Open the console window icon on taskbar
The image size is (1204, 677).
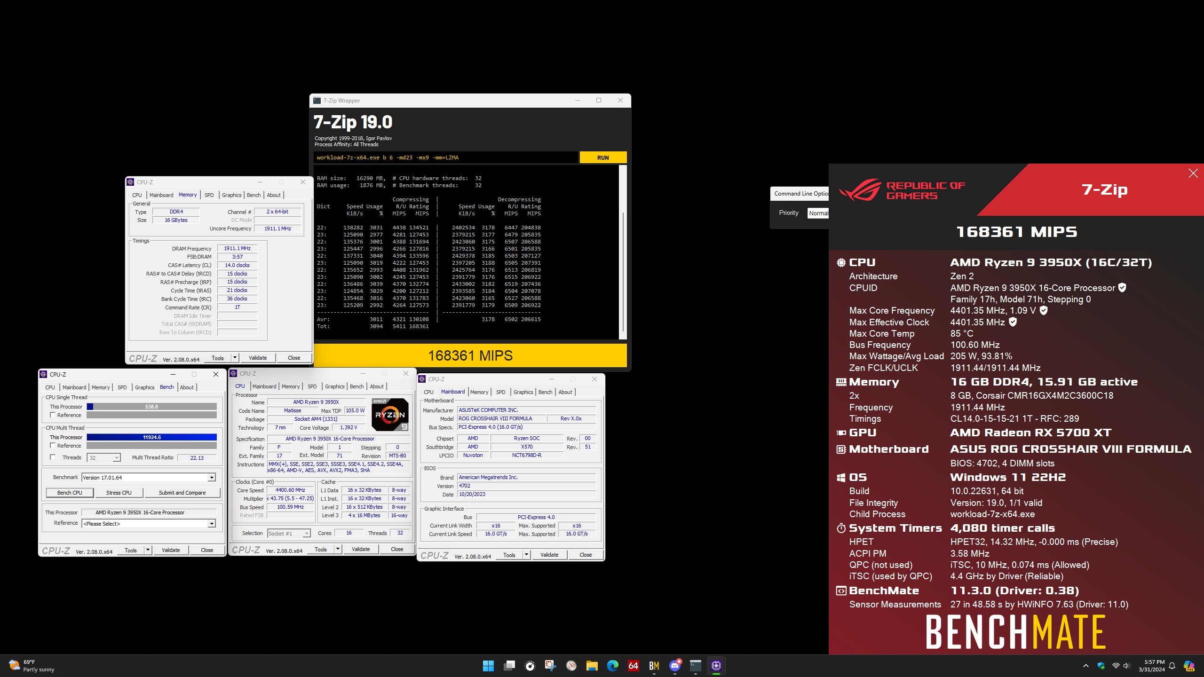(695, 666)
